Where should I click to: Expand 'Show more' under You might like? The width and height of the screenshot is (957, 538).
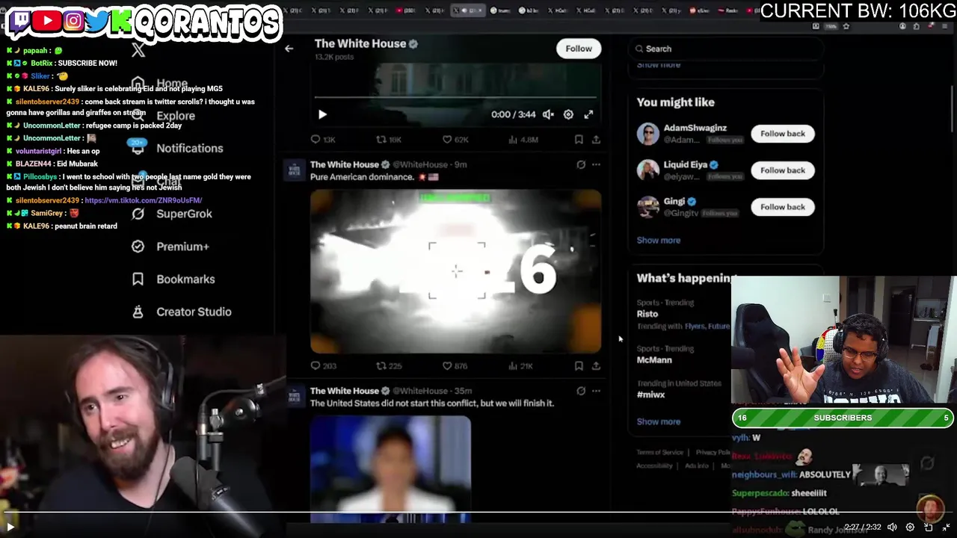(659, 241)
